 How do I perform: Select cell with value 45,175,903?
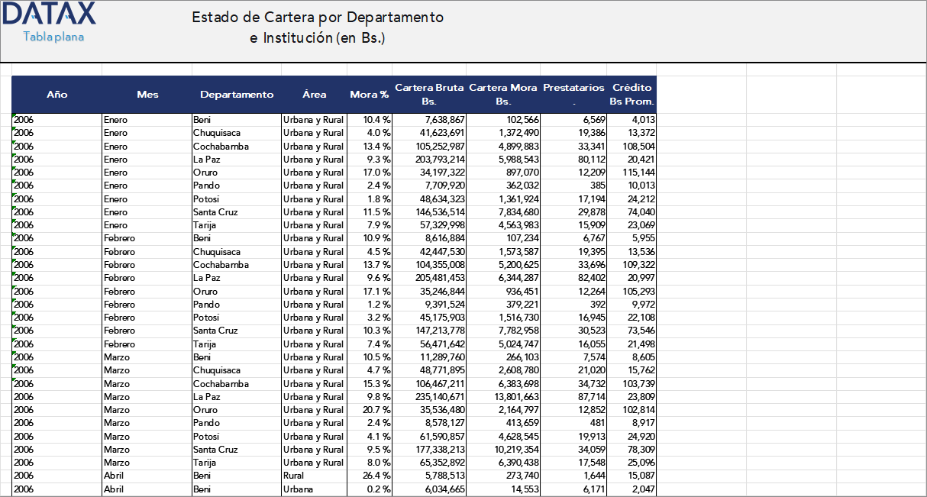tap(429, 318)
